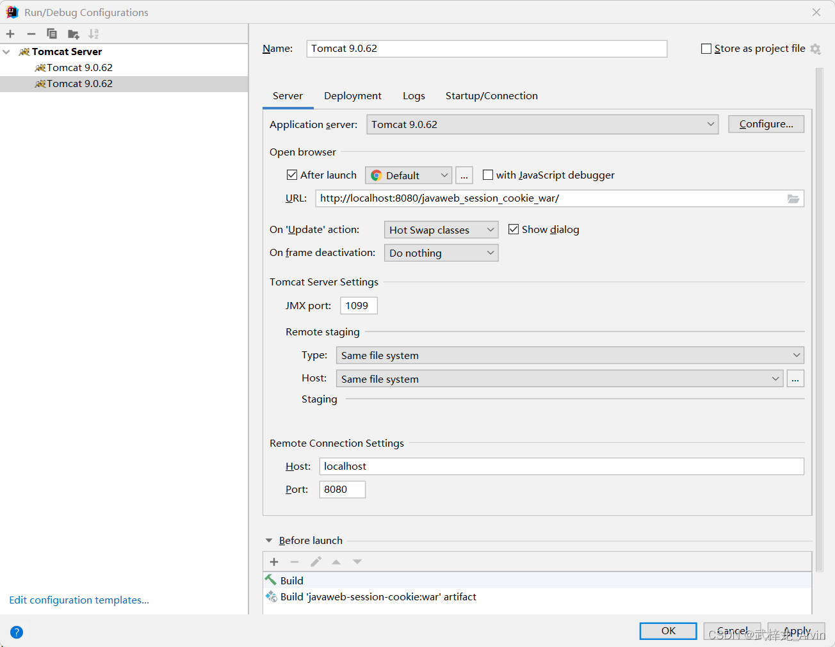Open the Logs tab
Image resolution: width=835 pixels, height=647 pixels.
[x=414, y=96]
